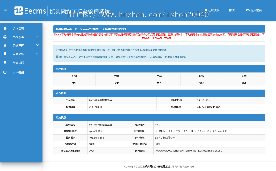Select the 文件上传许可 50M value
276x171 pixels.
point(157,144)
